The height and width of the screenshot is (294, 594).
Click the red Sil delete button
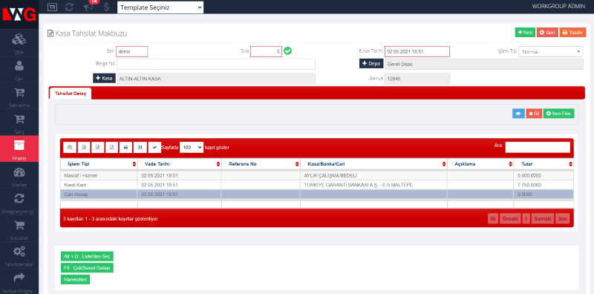pos(534,114)
